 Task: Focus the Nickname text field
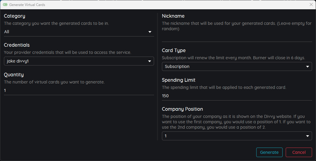(x=237, y=37)
